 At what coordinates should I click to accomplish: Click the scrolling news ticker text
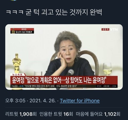[51, 86]
